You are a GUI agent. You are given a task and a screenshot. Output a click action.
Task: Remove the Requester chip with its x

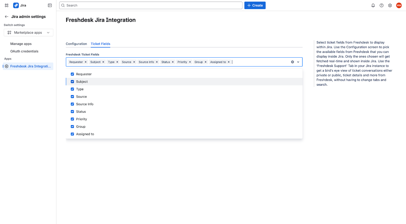(x=86, y=62)
